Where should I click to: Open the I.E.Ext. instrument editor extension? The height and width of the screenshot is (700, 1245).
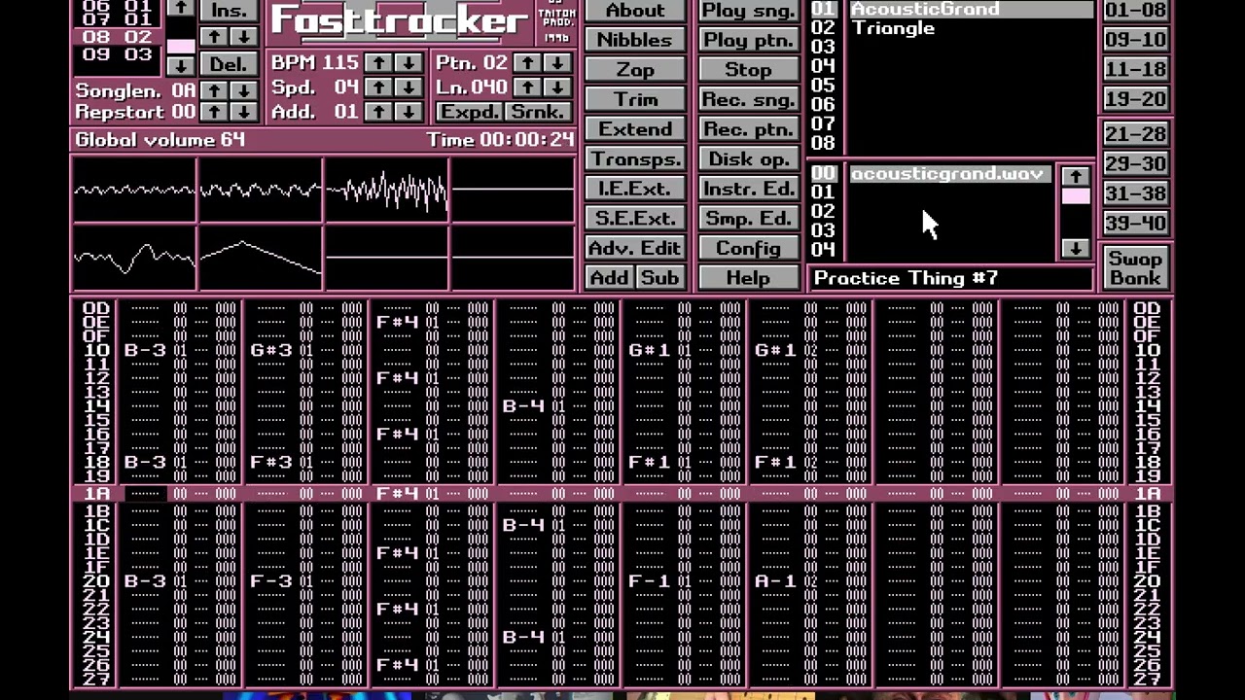pyautogui.click(x=635, y=189)
